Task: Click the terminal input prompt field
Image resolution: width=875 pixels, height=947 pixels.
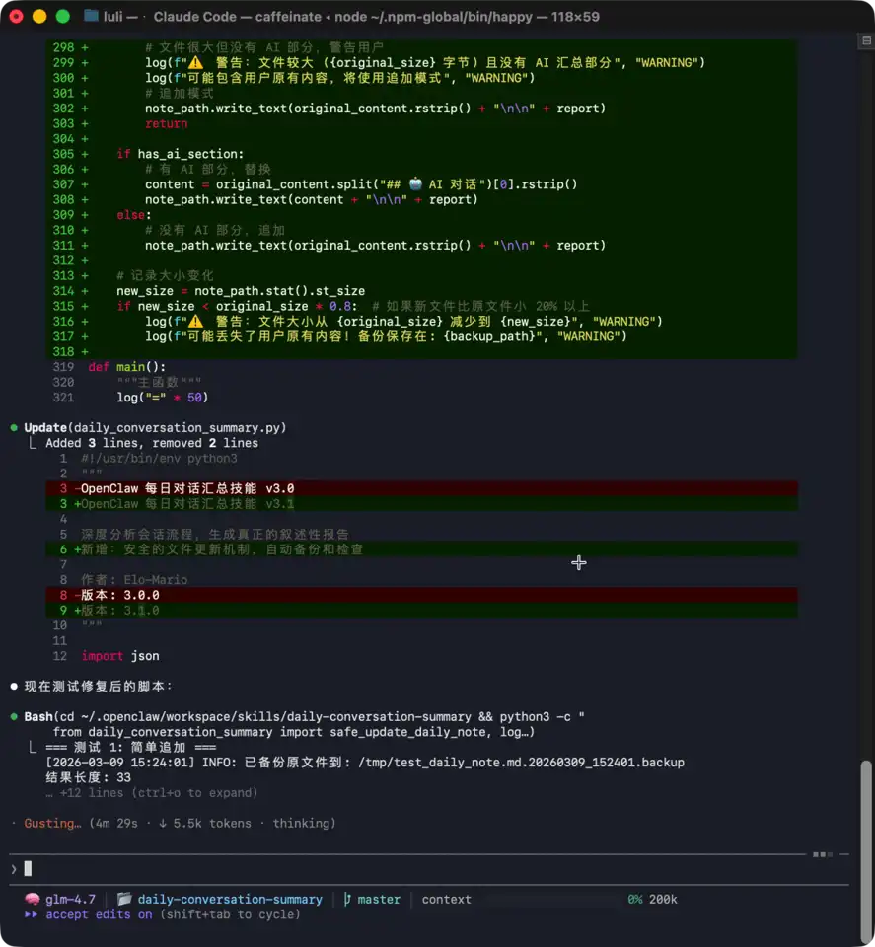Action: pyautogui.click(x=429, y=869)
